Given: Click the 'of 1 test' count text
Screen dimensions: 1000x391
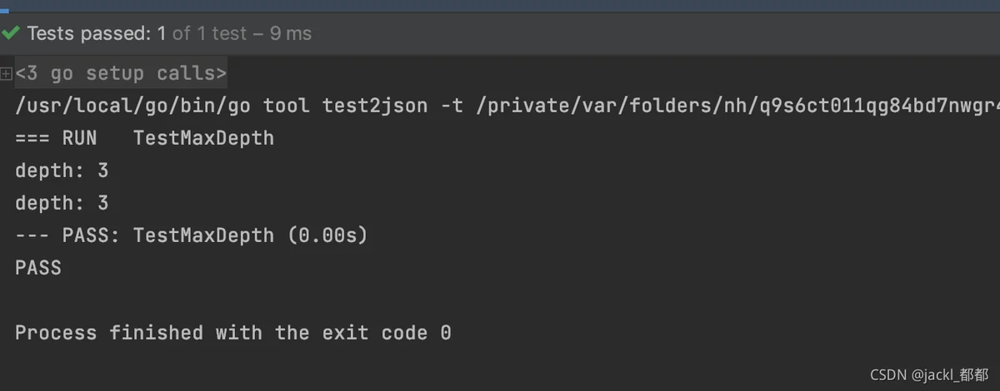Looking at the screenshot, I should 210,33.
